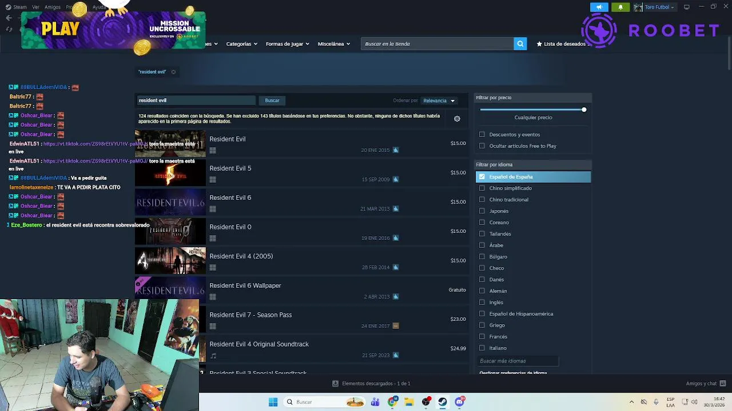Click the Windows platform icon under Resident Evil 5
Image resolution: width=732 pixels, height=411 pixels.
pyautogui.click(x=213, y=180)
